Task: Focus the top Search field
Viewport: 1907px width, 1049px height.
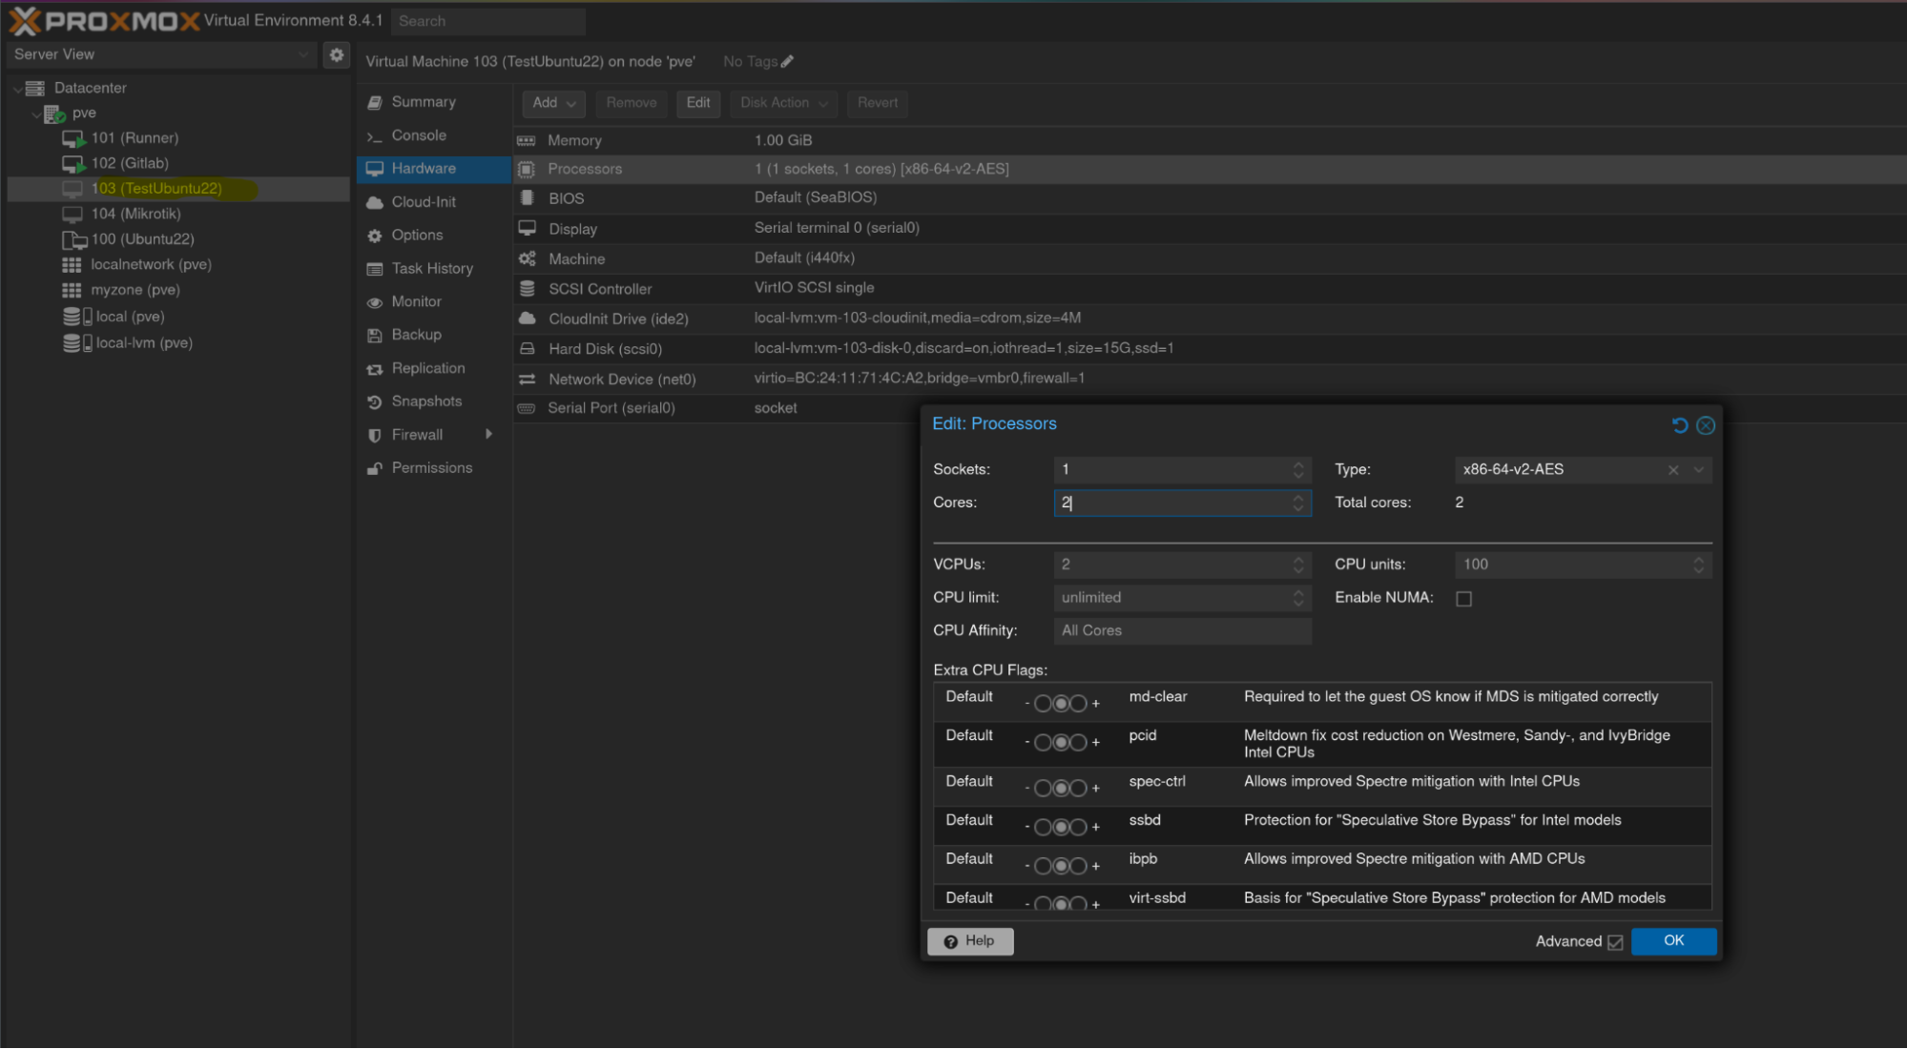Action: pos(488,21)
